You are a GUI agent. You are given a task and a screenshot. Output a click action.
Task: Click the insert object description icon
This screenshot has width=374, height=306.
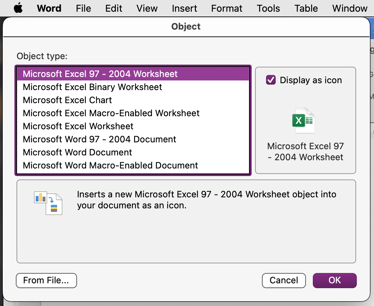[48, 204]
